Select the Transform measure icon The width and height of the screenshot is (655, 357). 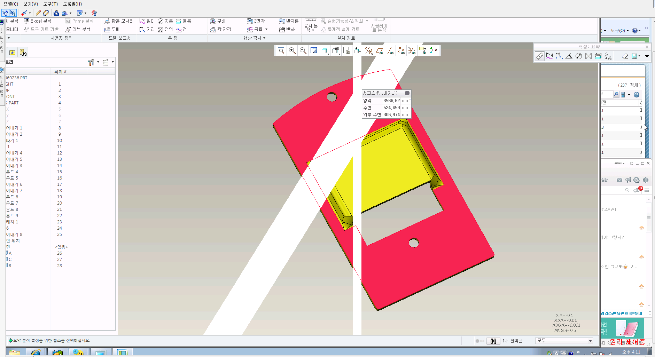(x=608, y=56)
